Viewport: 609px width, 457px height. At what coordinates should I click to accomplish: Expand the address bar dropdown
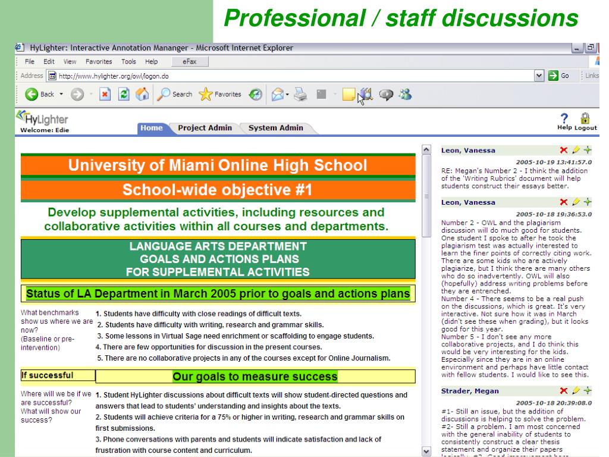539,76
